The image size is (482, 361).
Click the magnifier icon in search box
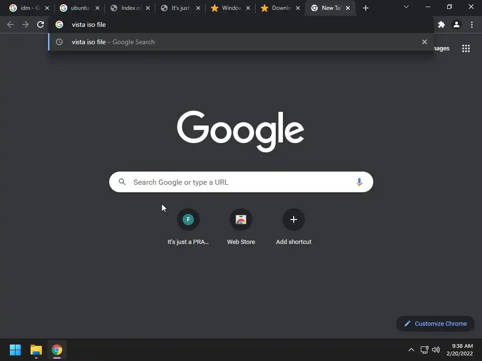(122, 182)
